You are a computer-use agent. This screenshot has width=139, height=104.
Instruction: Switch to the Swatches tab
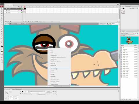pyautogui.click(x=127, y=6)
